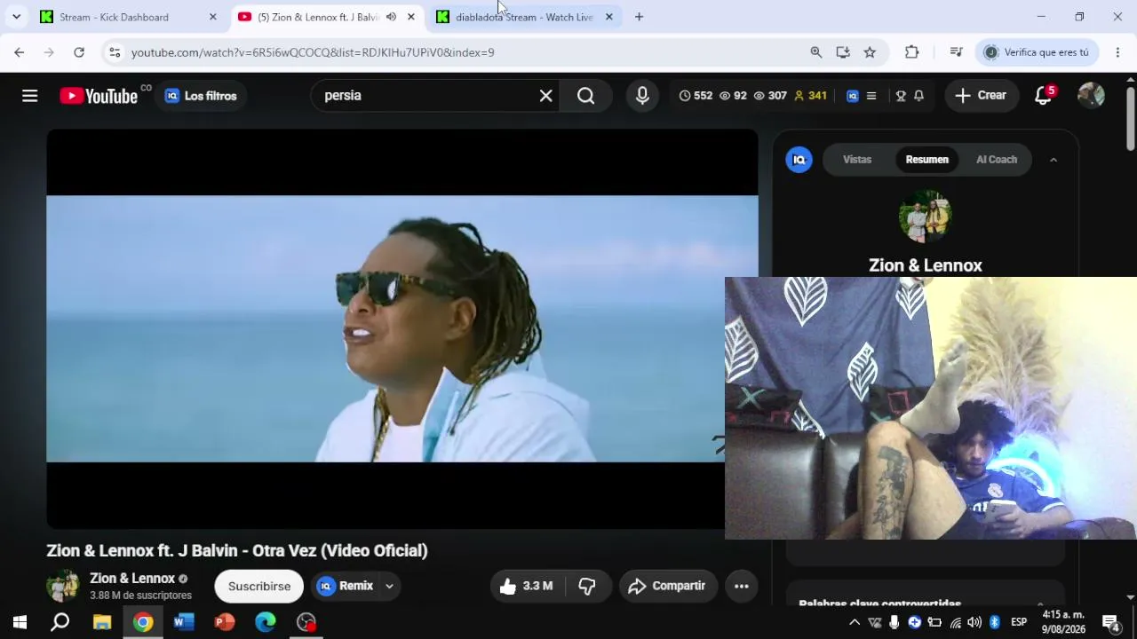
Task: Select the Zion & Lennox browser tab
Action: click(x=327, y=17)
